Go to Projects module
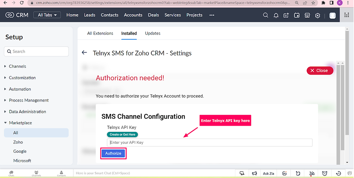Image resolution: width=354 pixels, height=178 pixels. click(194, 15)
